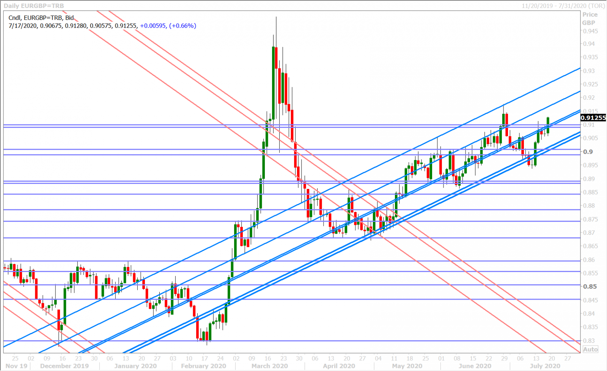Click the Auto scale button
Viewport: 607px width, 371px height.
[x=590, y=349]
